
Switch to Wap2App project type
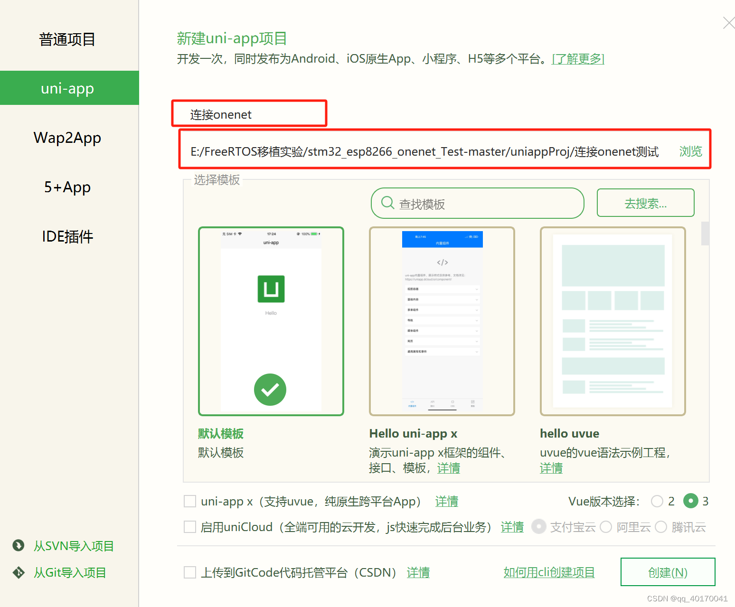(67, 138)
